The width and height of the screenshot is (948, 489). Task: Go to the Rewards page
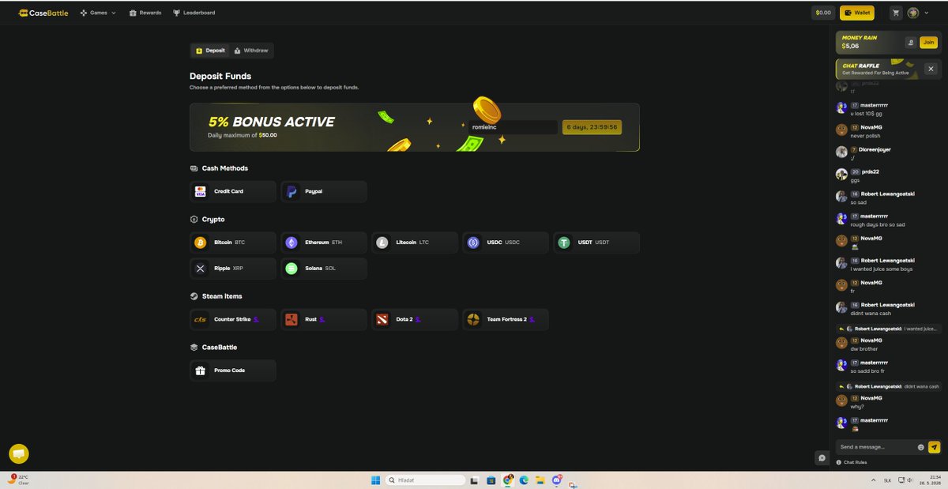145,13
